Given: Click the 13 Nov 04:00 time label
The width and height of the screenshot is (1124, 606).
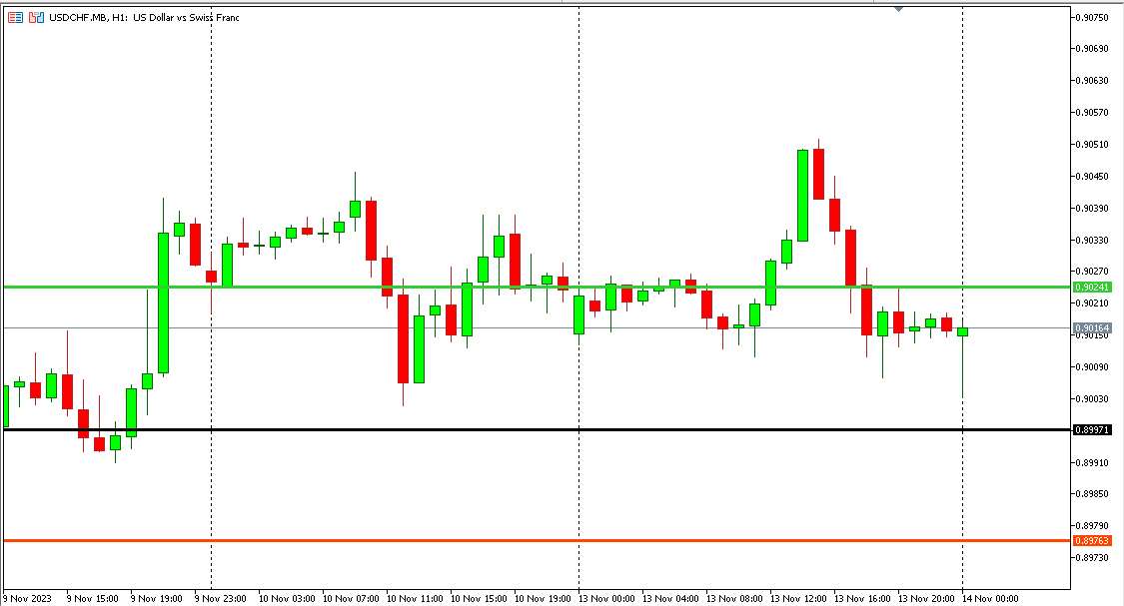Looking at the screenshot, I should (x=670, y=599).
